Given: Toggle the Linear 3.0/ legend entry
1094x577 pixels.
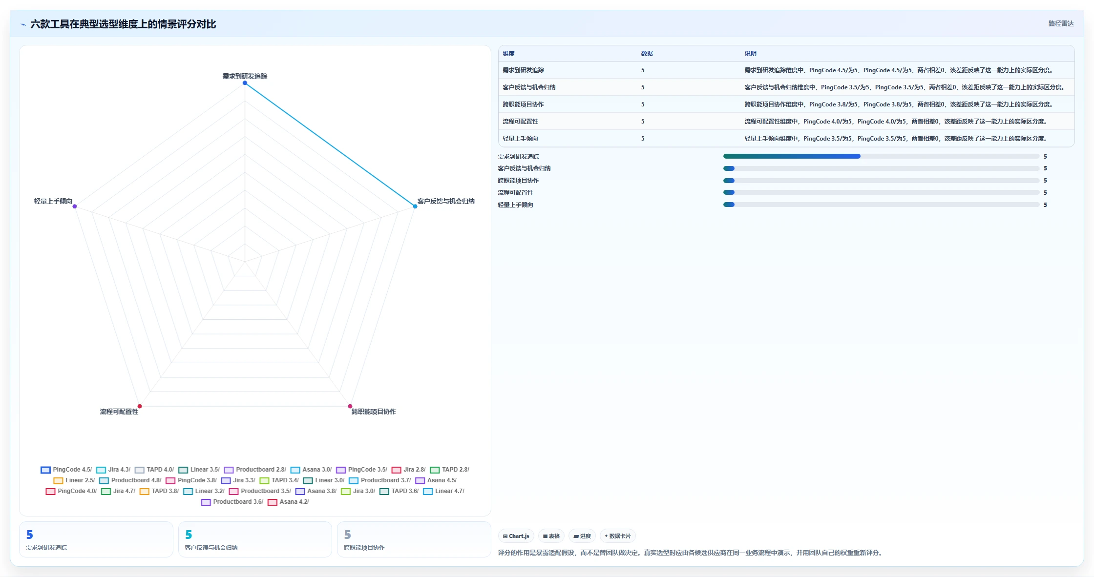Looking at the screenshot, I should 324,480.
